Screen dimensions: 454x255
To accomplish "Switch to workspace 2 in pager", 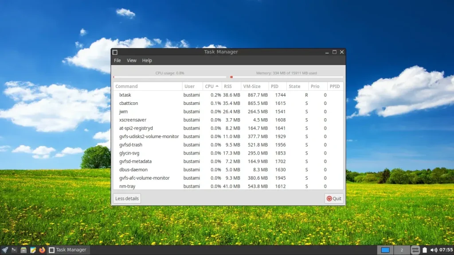I will click(402, 250).
